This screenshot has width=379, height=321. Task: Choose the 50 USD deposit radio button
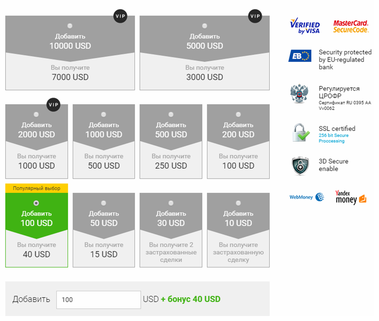[x=104, y=203]
